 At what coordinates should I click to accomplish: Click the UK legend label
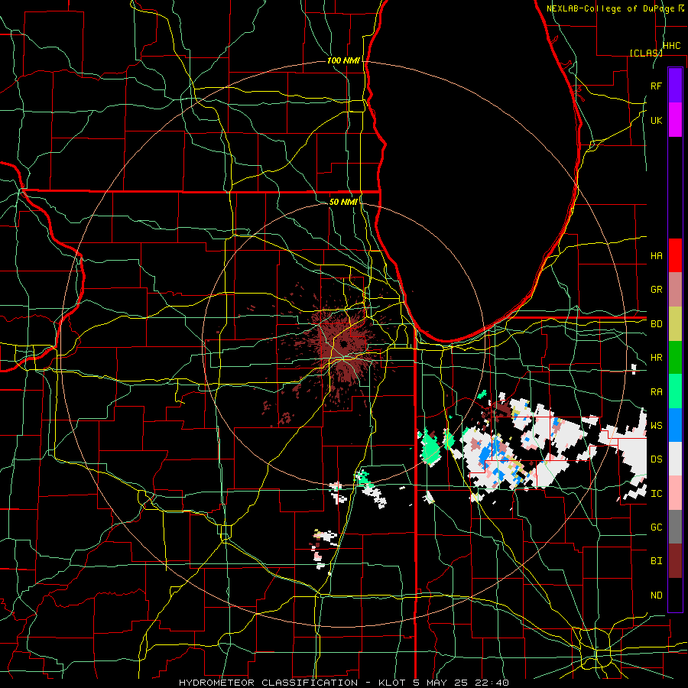pos(656,120)
